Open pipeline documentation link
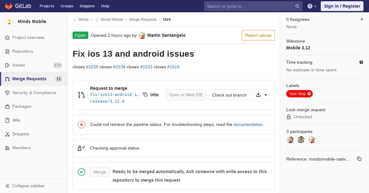The image size is (369, 193). point(248,124)
